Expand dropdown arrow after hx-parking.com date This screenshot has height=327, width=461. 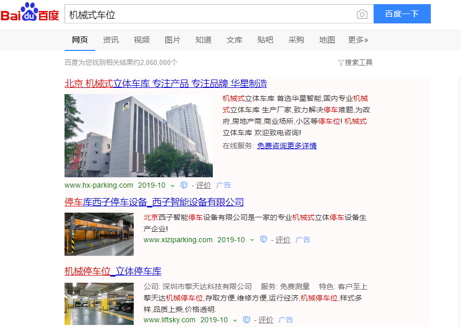[173, 186]
